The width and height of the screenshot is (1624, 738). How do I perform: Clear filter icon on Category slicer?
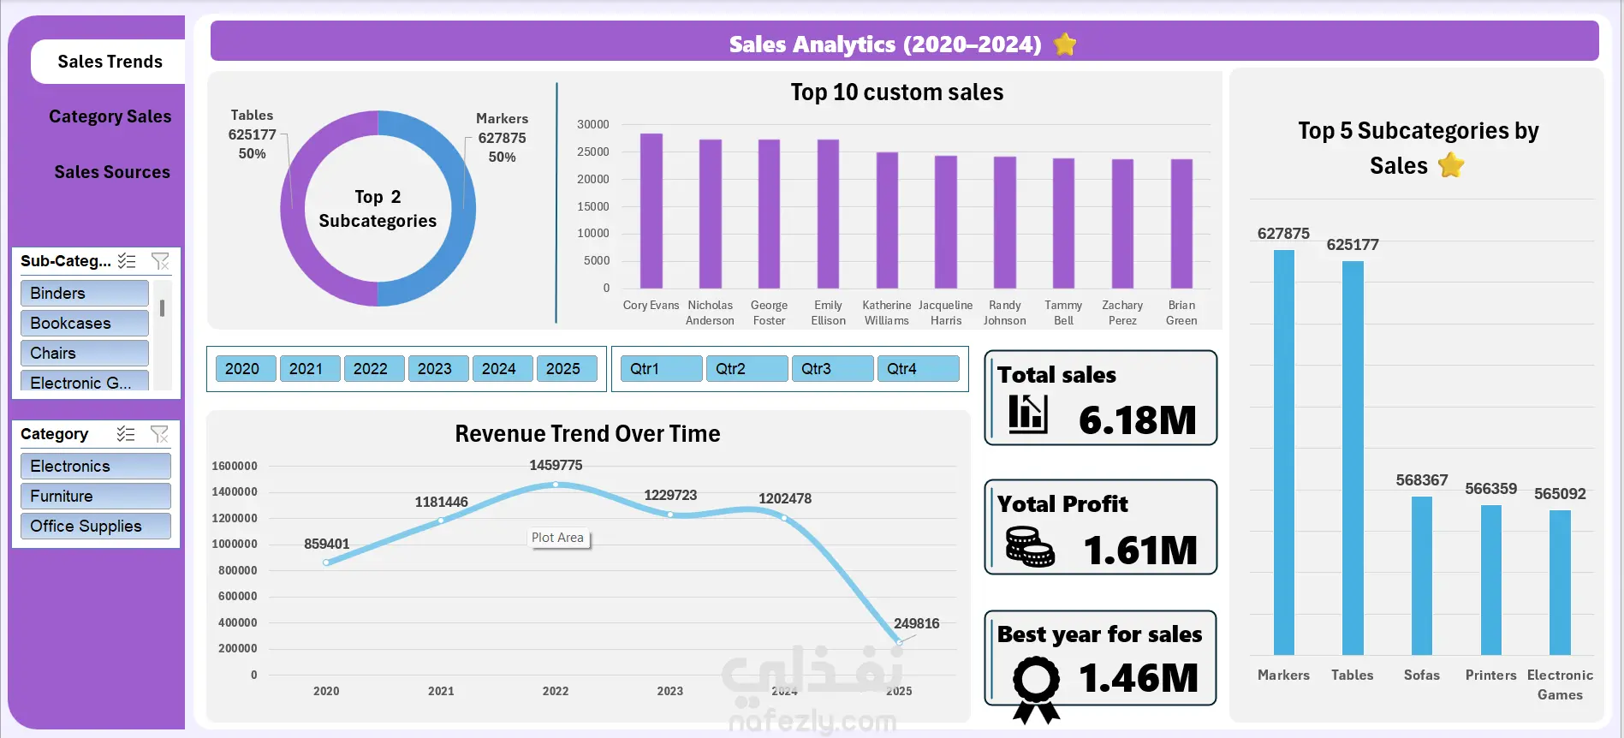(159, 434)
